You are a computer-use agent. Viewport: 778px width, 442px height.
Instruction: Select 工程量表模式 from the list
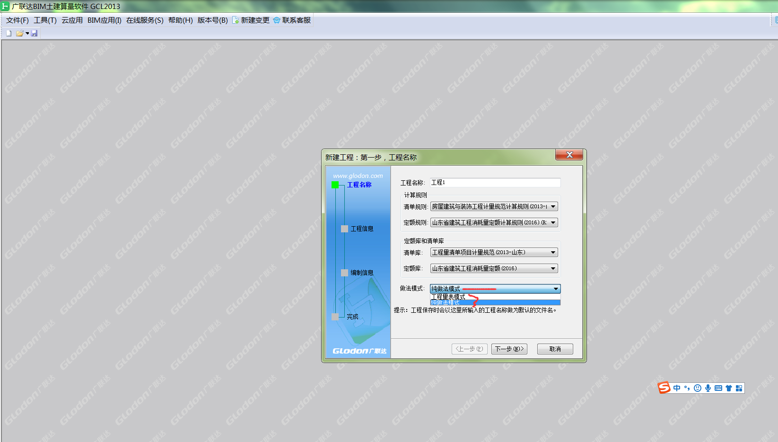coord(495,297)
